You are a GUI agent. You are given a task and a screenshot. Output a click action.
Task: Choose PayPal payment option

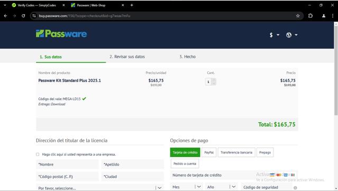209,152
